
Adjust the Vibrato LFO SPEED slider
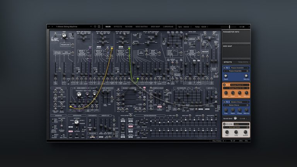101,125
